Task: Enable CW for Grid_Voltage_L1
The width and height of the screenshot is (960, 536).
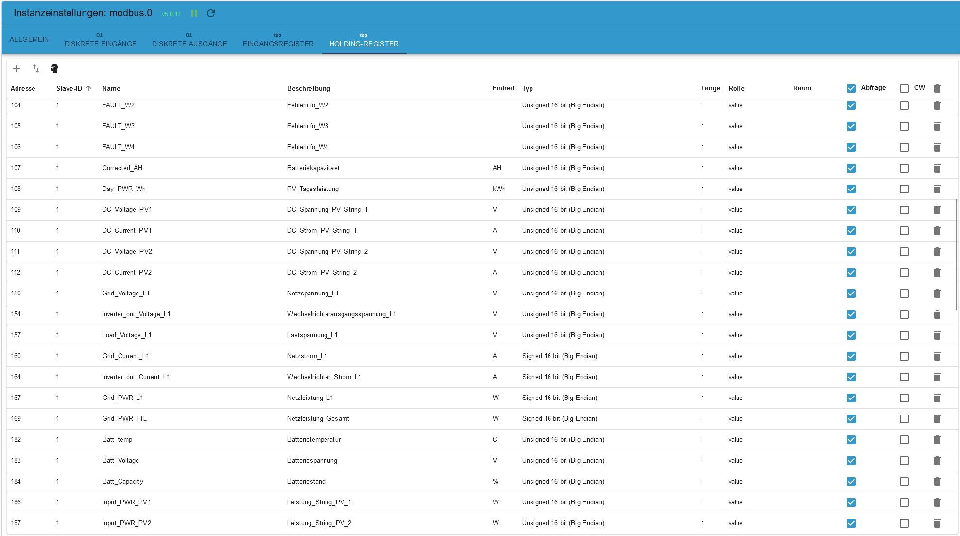Action: [x=904, y=294]
